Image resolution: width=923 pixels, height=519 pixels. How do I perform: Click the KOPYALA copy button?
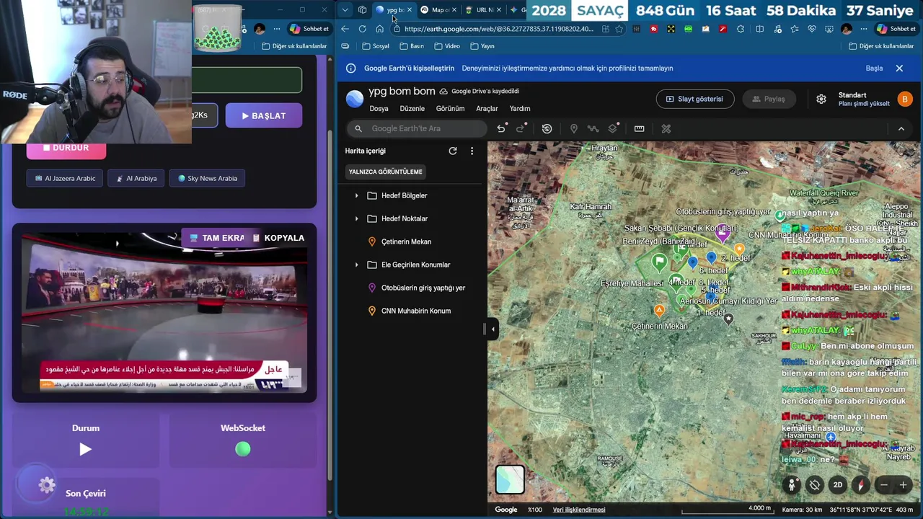(278, 238)
